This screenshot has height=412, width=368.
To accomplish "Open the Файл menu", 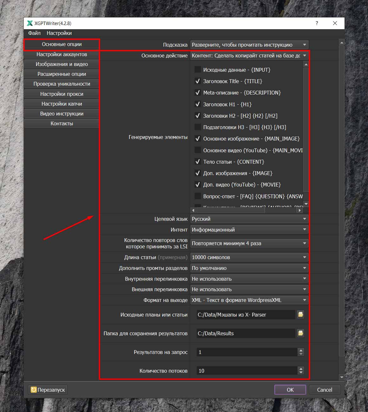I will coord(34,33).
